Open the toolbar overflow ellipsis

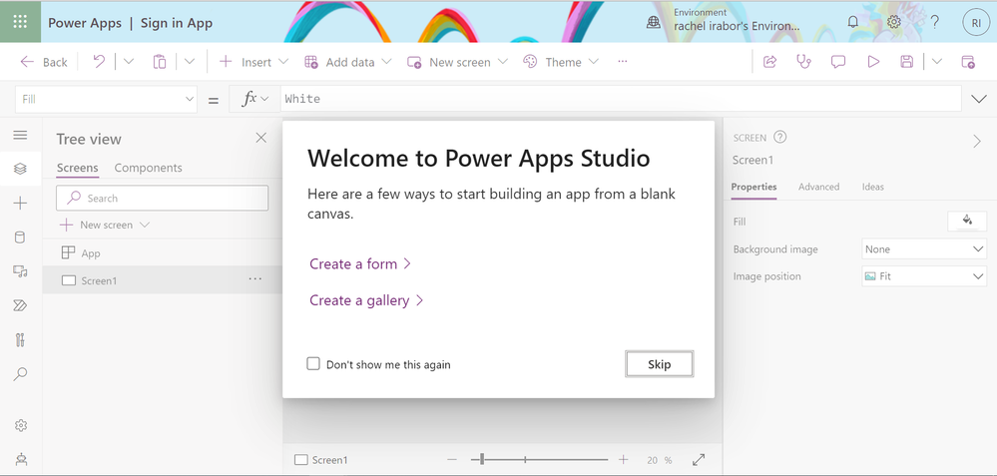click(x=623, y=62)
